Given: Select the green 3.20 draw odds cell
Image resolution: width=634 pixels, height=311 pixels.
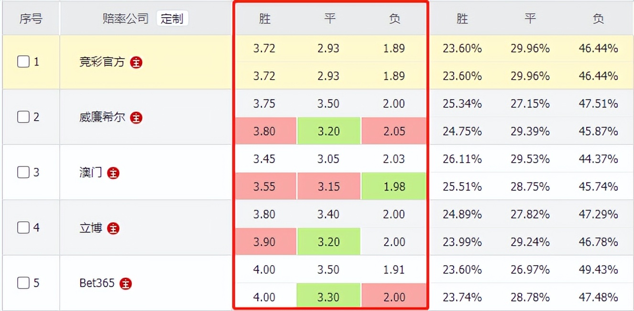Looking at the screenshot, I should [328, 131].
